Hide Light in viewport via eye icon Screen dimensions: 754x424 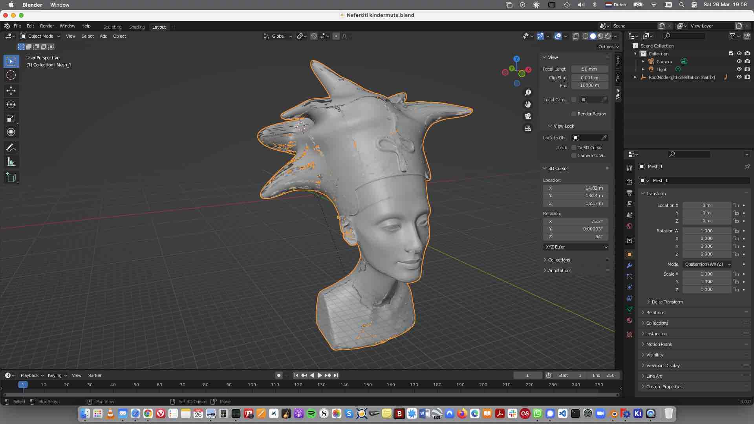(739, 69)
